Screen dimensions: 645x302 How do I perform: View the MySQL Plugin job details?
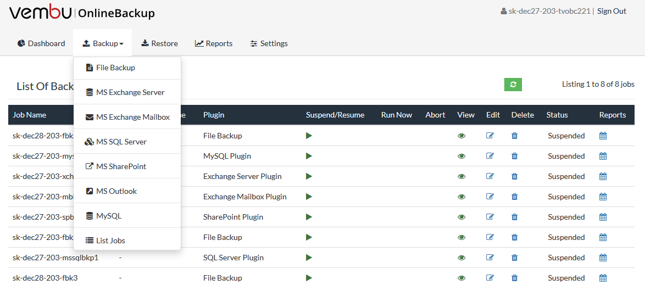(461, 156)
